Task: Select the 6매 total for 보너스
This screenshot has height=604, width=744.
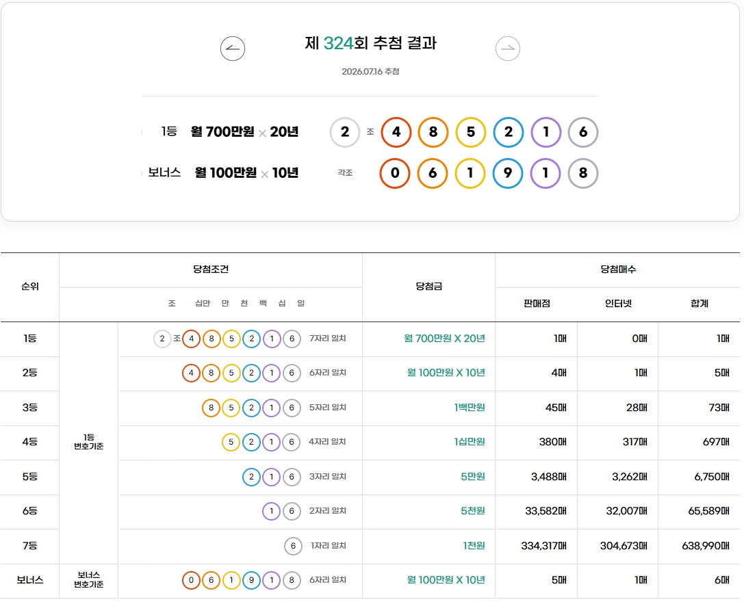Action: click(x=721, y=580)
